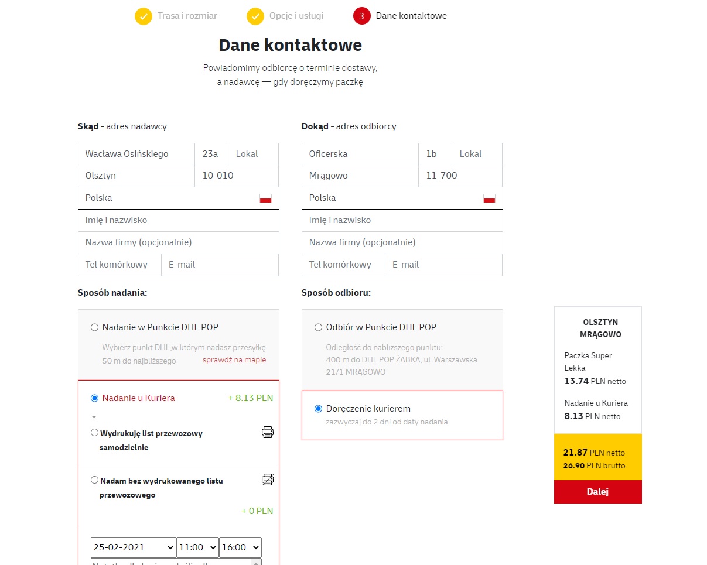Click OLSZTYN MRĄGOWO route header
This screenshot has height=565, width=707.
click(x=600, y=328)
